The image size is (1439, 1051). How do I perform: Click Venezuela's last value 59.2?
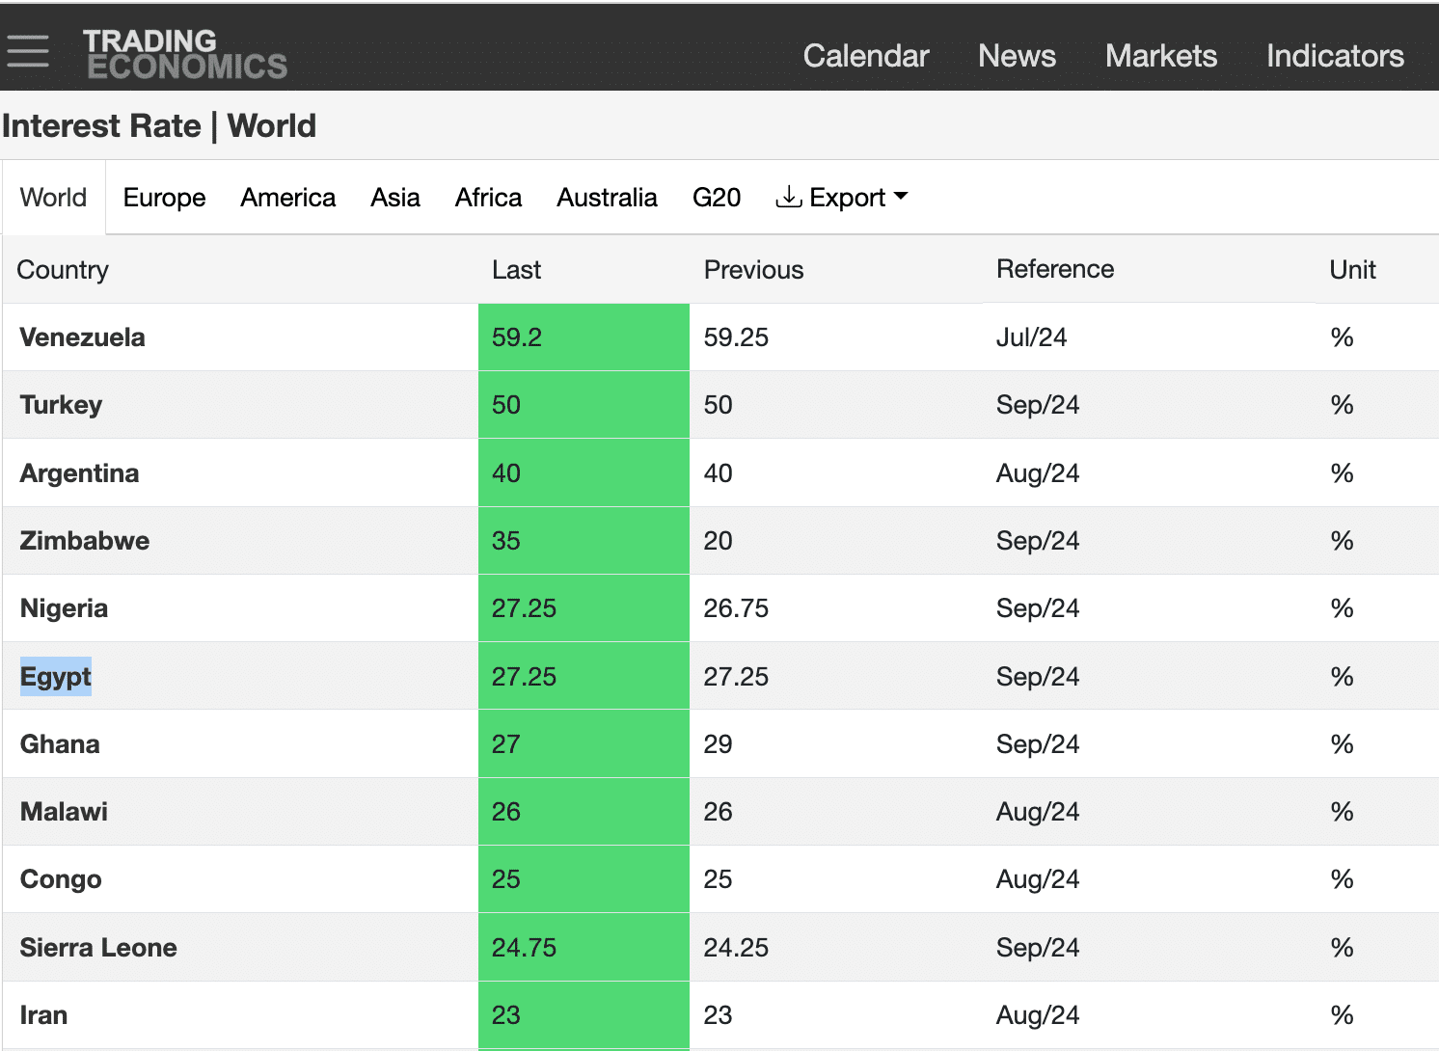point(517,337)
